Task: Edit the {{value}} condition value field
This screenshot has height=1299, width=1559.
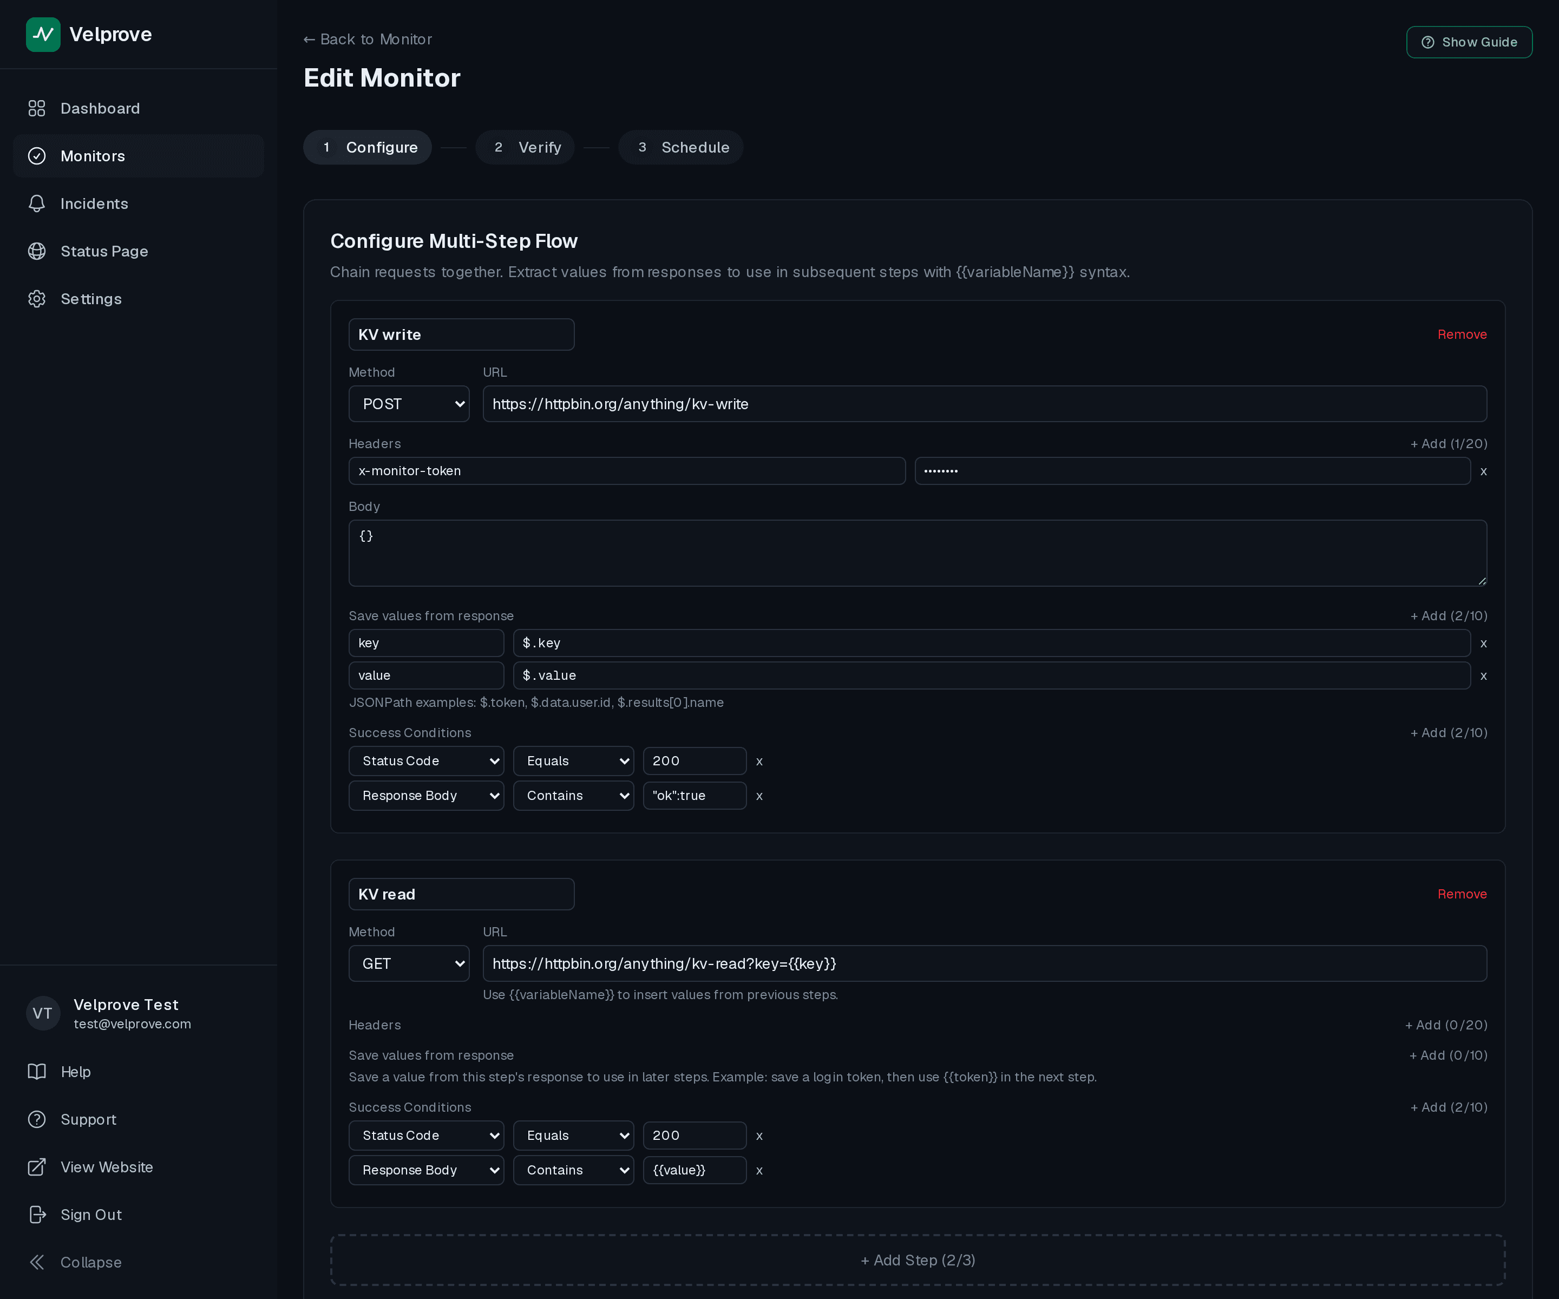Action: [694, 1170]
